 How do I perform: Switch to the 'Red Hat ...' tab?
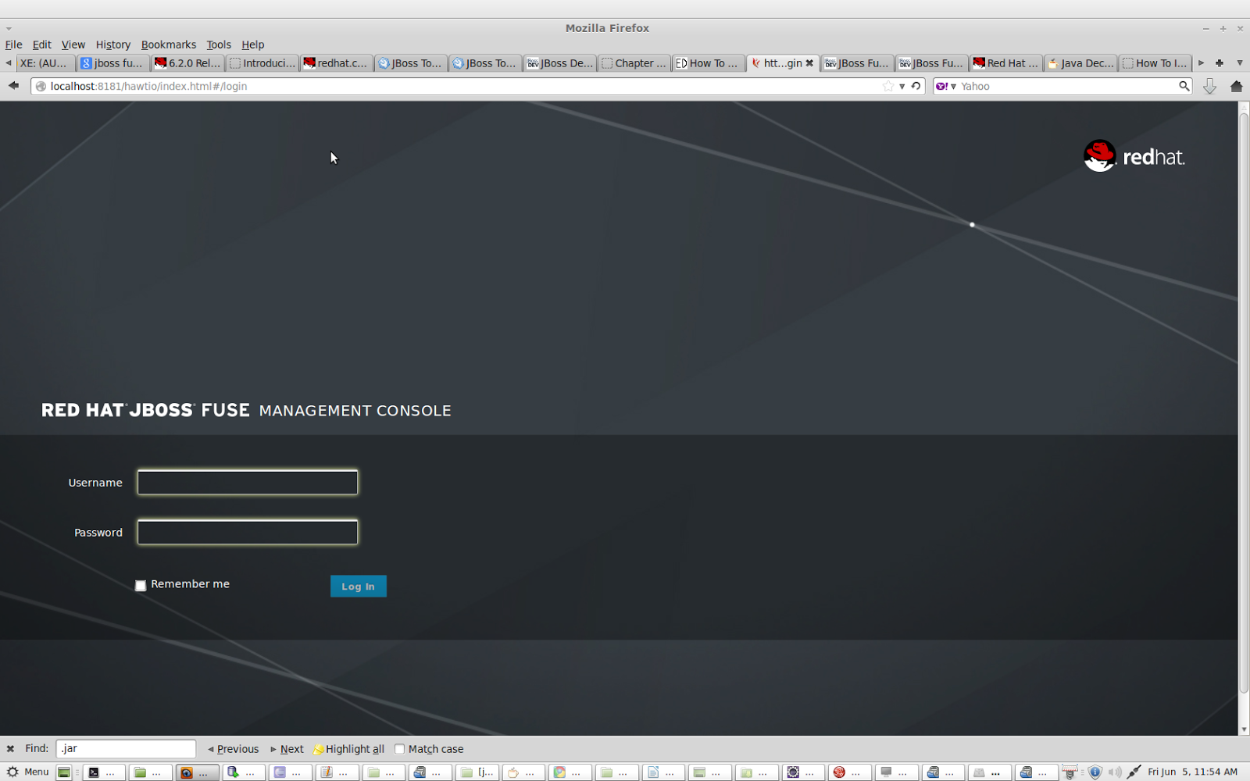coord(1006,63)
